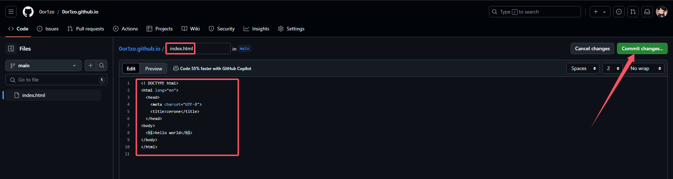
Task: Open the indent size 2 dropdown
Action: [612, 68]
